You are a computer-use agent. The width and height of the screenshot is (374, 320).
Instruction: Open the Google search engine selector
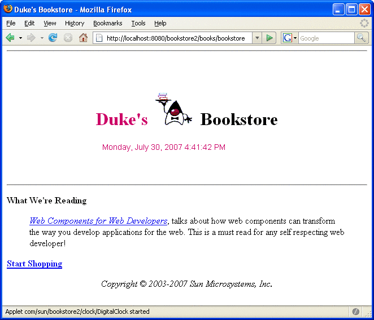tap(290, 38)
